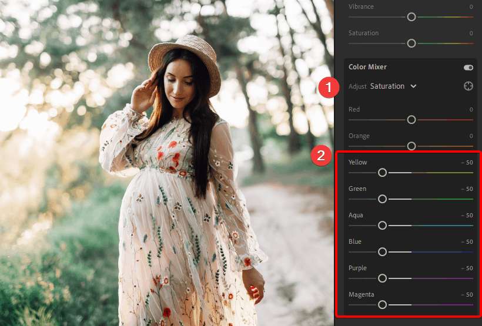This screenshot has width=482, height=326.
Task: Toggle the Color Mixer panel switch
Action: (468, 68)
